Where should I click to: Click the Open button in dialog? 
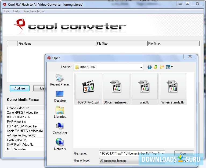tap(184, 153)
